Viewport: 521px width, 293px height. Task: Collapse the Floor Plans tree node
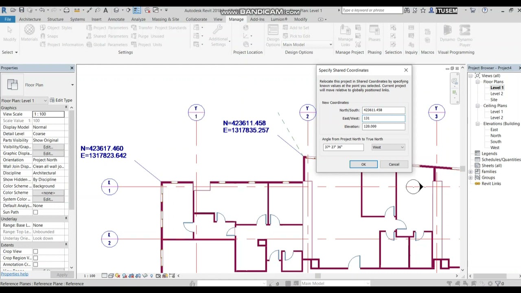(477, 82)
